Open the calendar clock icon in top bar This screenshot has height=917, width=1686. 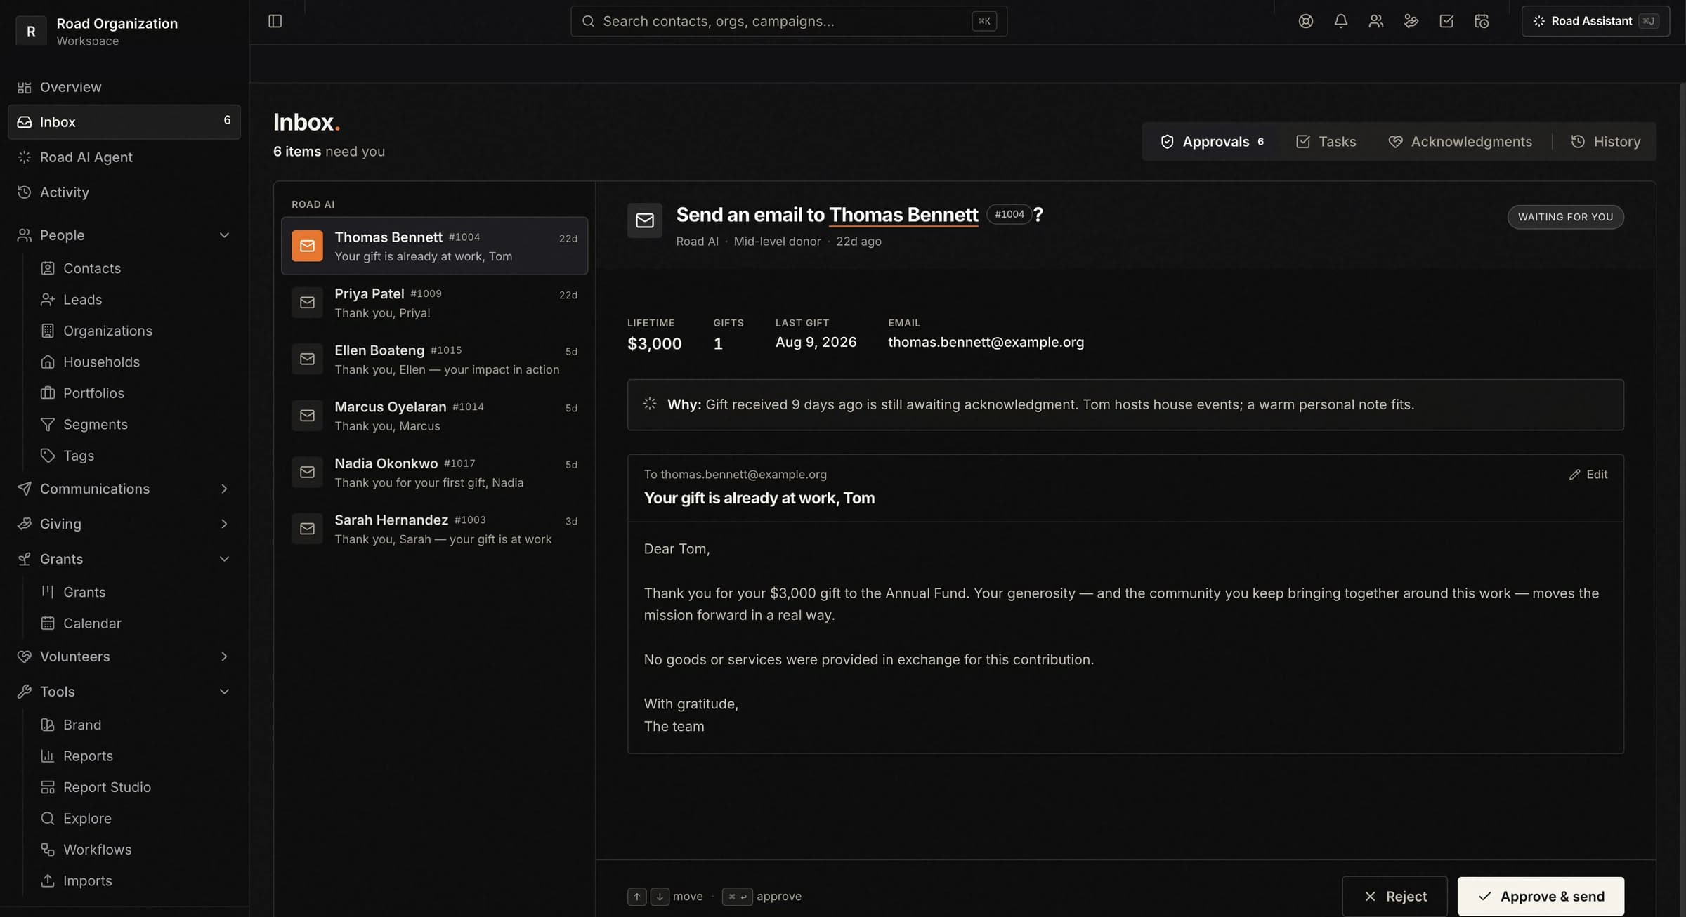coord(1481,21)
